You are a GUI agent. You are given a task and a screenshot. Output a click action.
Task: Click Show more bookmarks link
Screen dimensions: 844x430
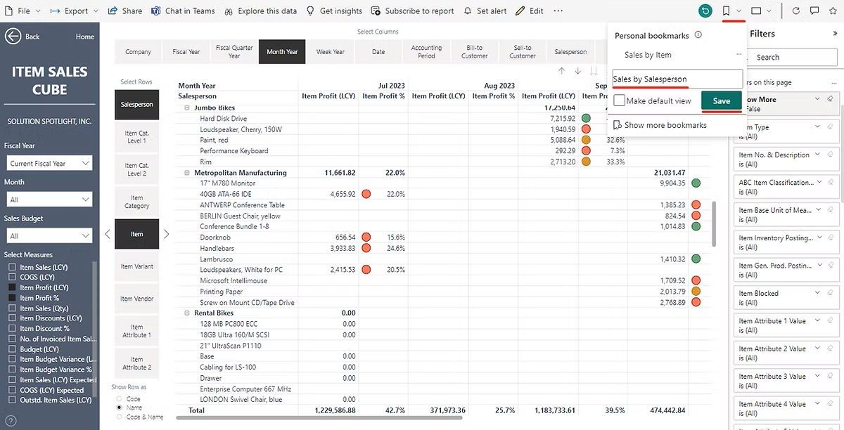point(665,125)
